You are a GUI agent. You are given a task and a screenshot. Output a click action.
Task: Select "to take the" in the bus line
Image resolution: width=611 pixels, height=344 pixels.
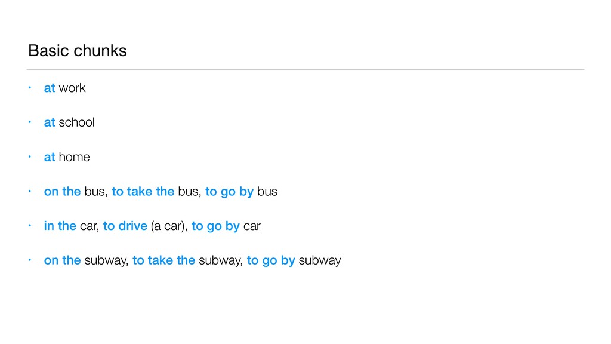143,192
